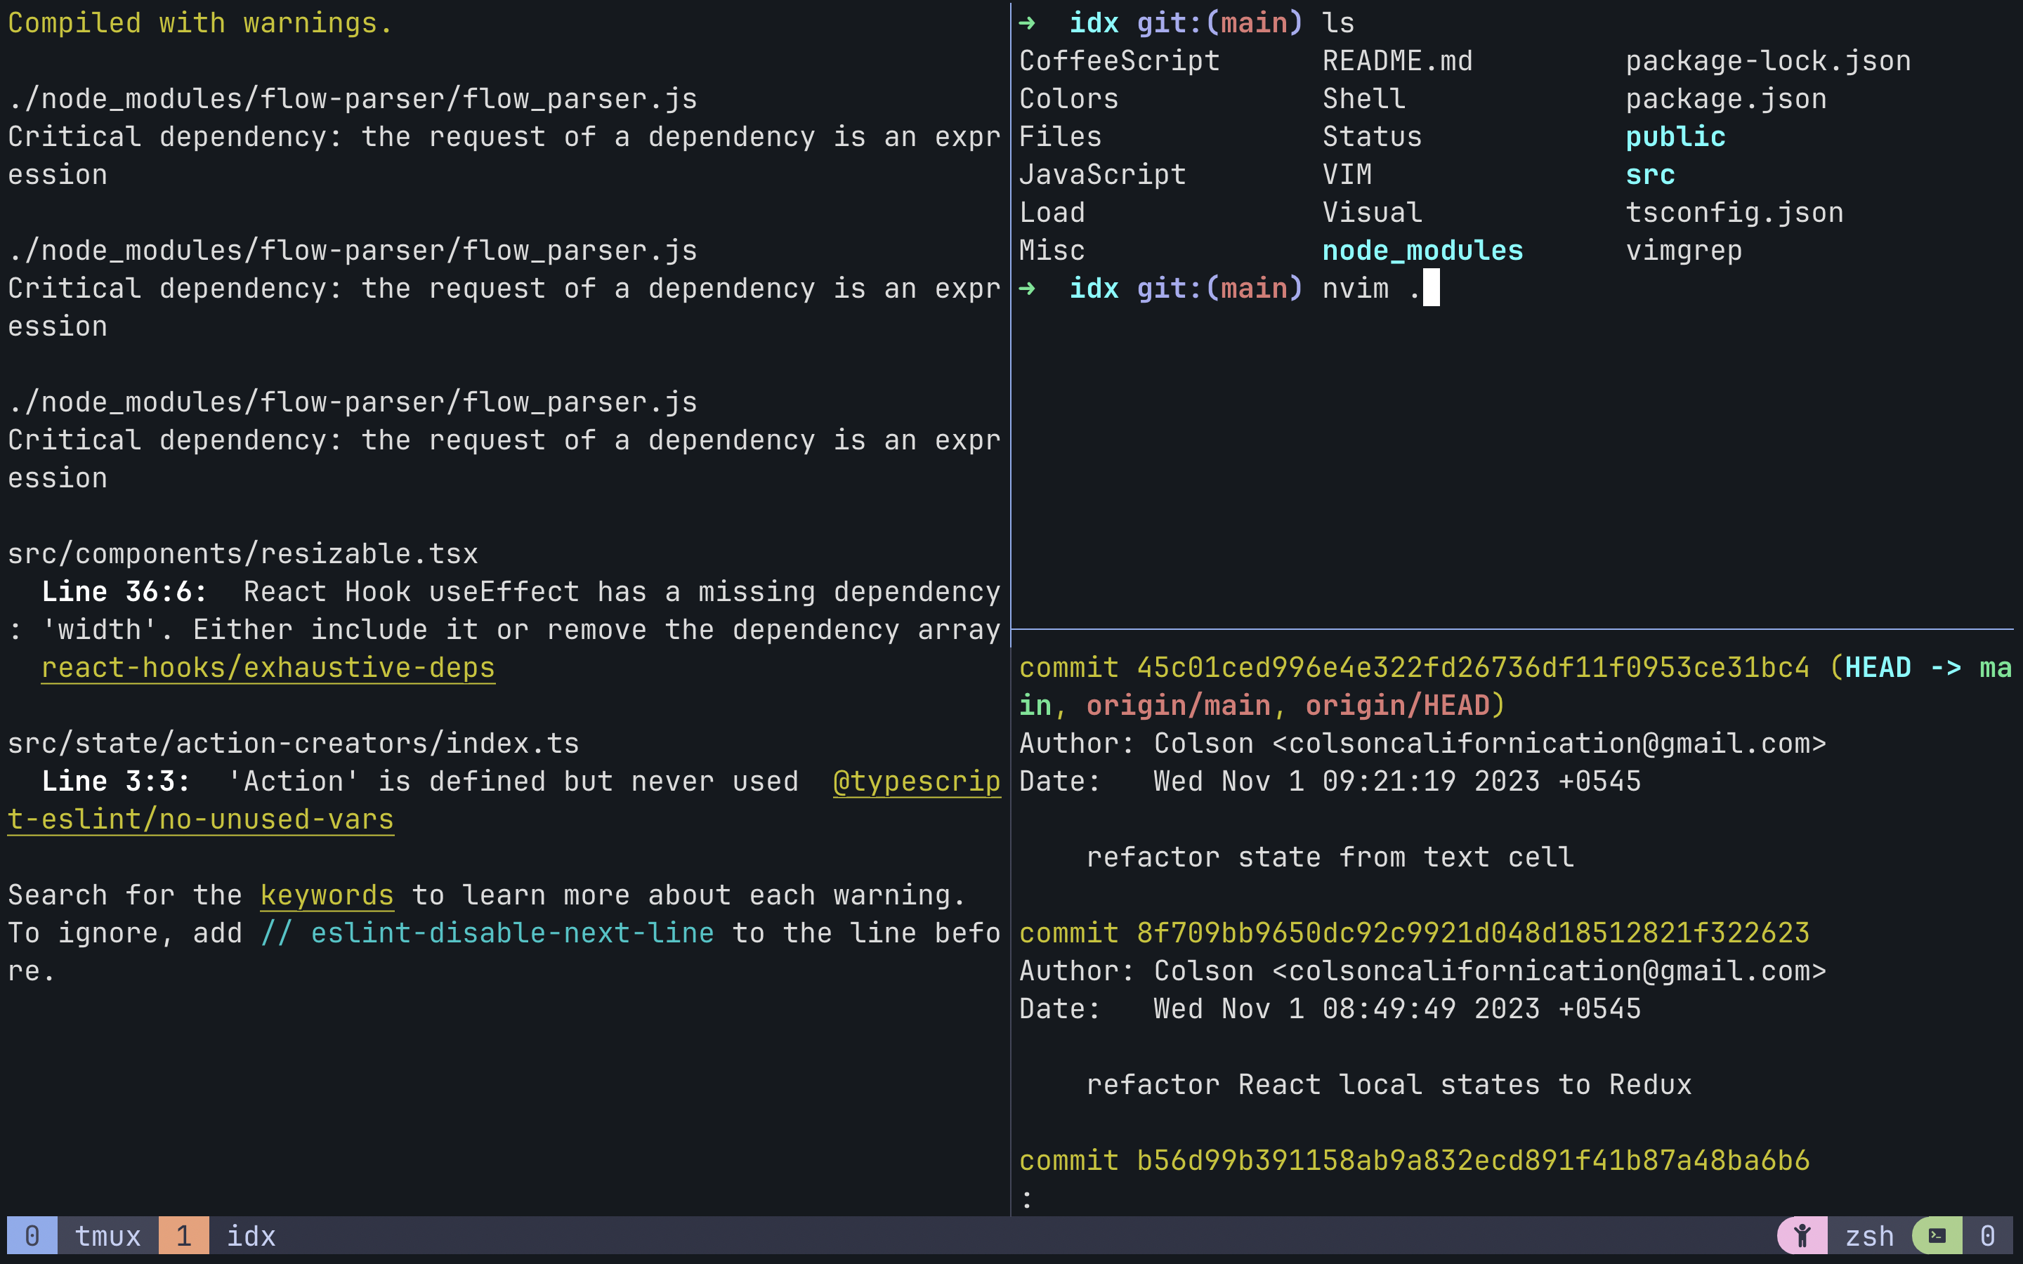Click the Line 3:3 warning location
The image size is (2023, 1264).
(x=116, y=781)
